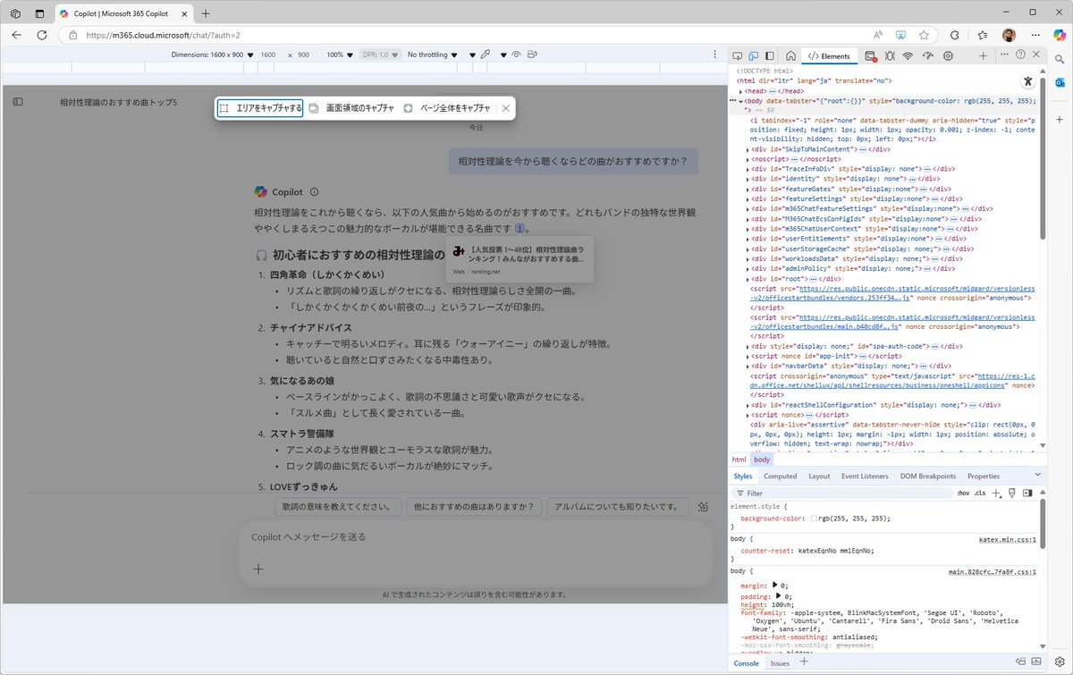Add page to favorites star icon

[x=924, y=35]
